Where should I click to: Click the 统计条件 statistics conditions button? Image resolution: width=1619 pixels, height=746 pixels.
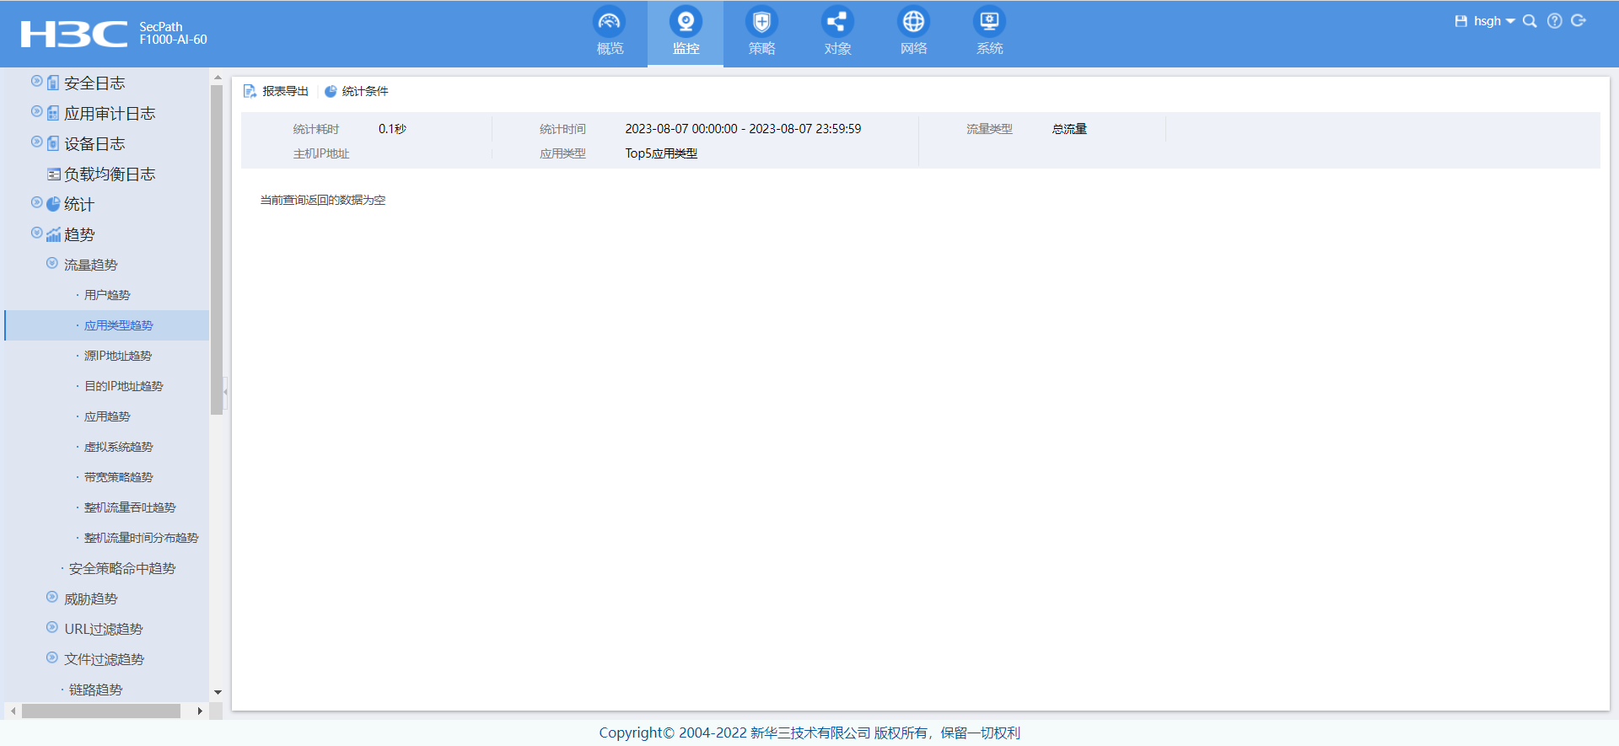pos(356,91)
